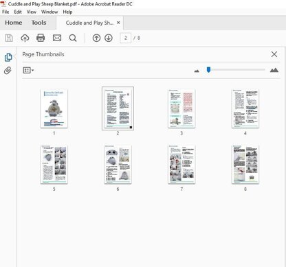Open the Find text magnifier icon
The height and width of the screenshot is (267, 286).
(x=73, y=38)
